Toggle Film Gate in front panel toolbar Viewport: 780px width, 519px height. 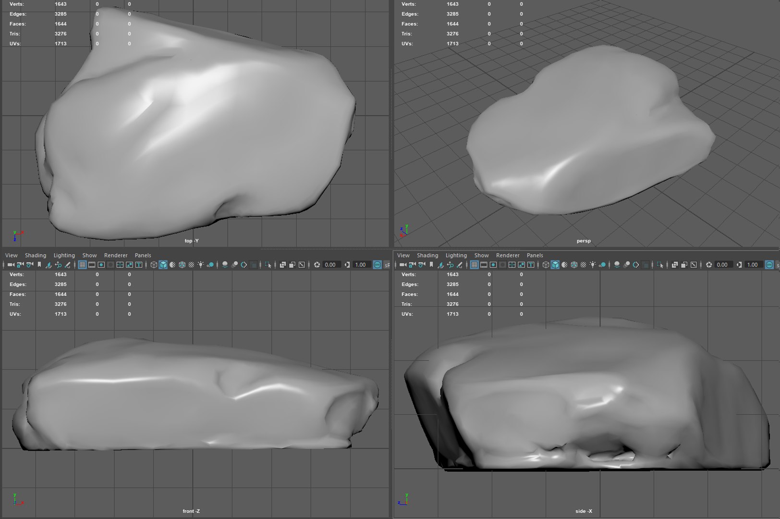pos(92,265)
